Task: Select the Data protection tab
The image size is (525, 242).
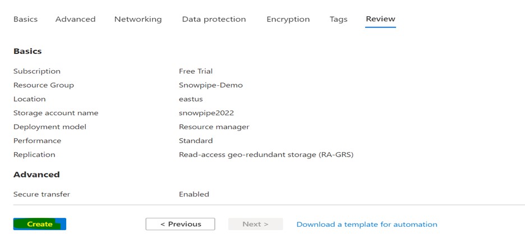Action: [x=214, y=19]
